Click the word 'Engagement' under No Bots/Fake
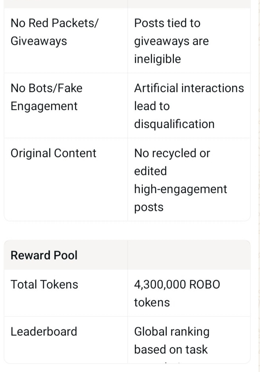The height and width of the screenshot is (372, 260). (x=44, y=106)
